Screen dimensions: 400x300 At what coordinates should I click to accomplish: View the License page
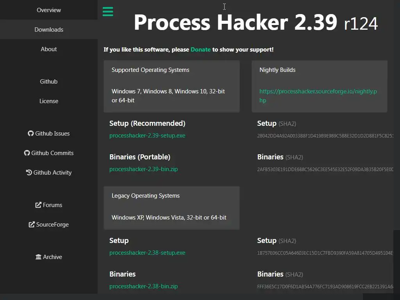[49, 101]
